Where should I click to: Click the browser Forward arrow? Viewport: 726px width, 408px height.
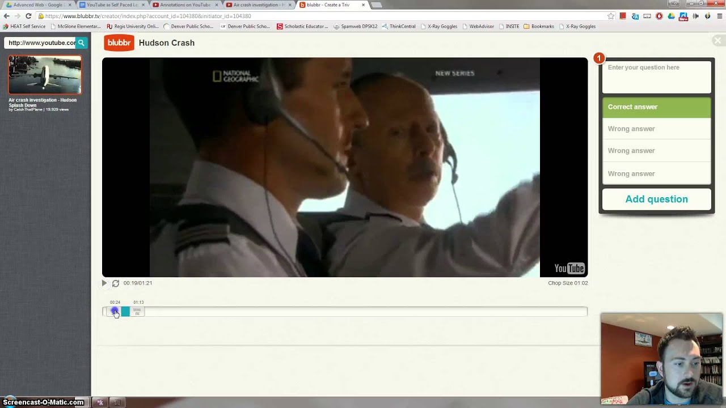pyautogui.click(x=18, y=16)
